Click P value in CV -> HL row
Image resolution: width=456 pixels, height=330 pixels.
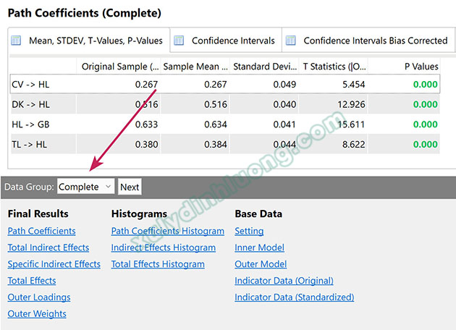pos(425,85)
